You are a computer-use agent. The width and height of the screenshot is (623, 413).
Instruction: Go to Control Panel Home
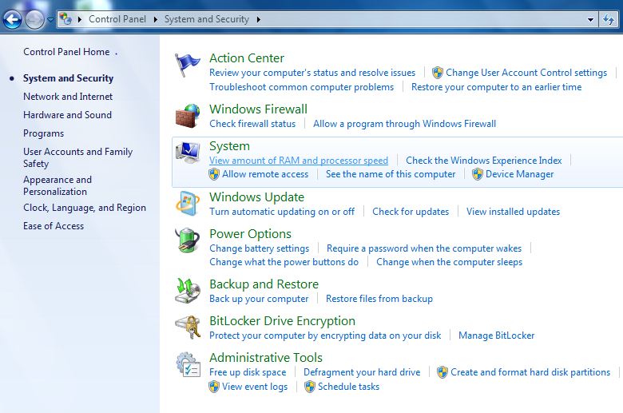pyautogui.click(x=66, y=52)
